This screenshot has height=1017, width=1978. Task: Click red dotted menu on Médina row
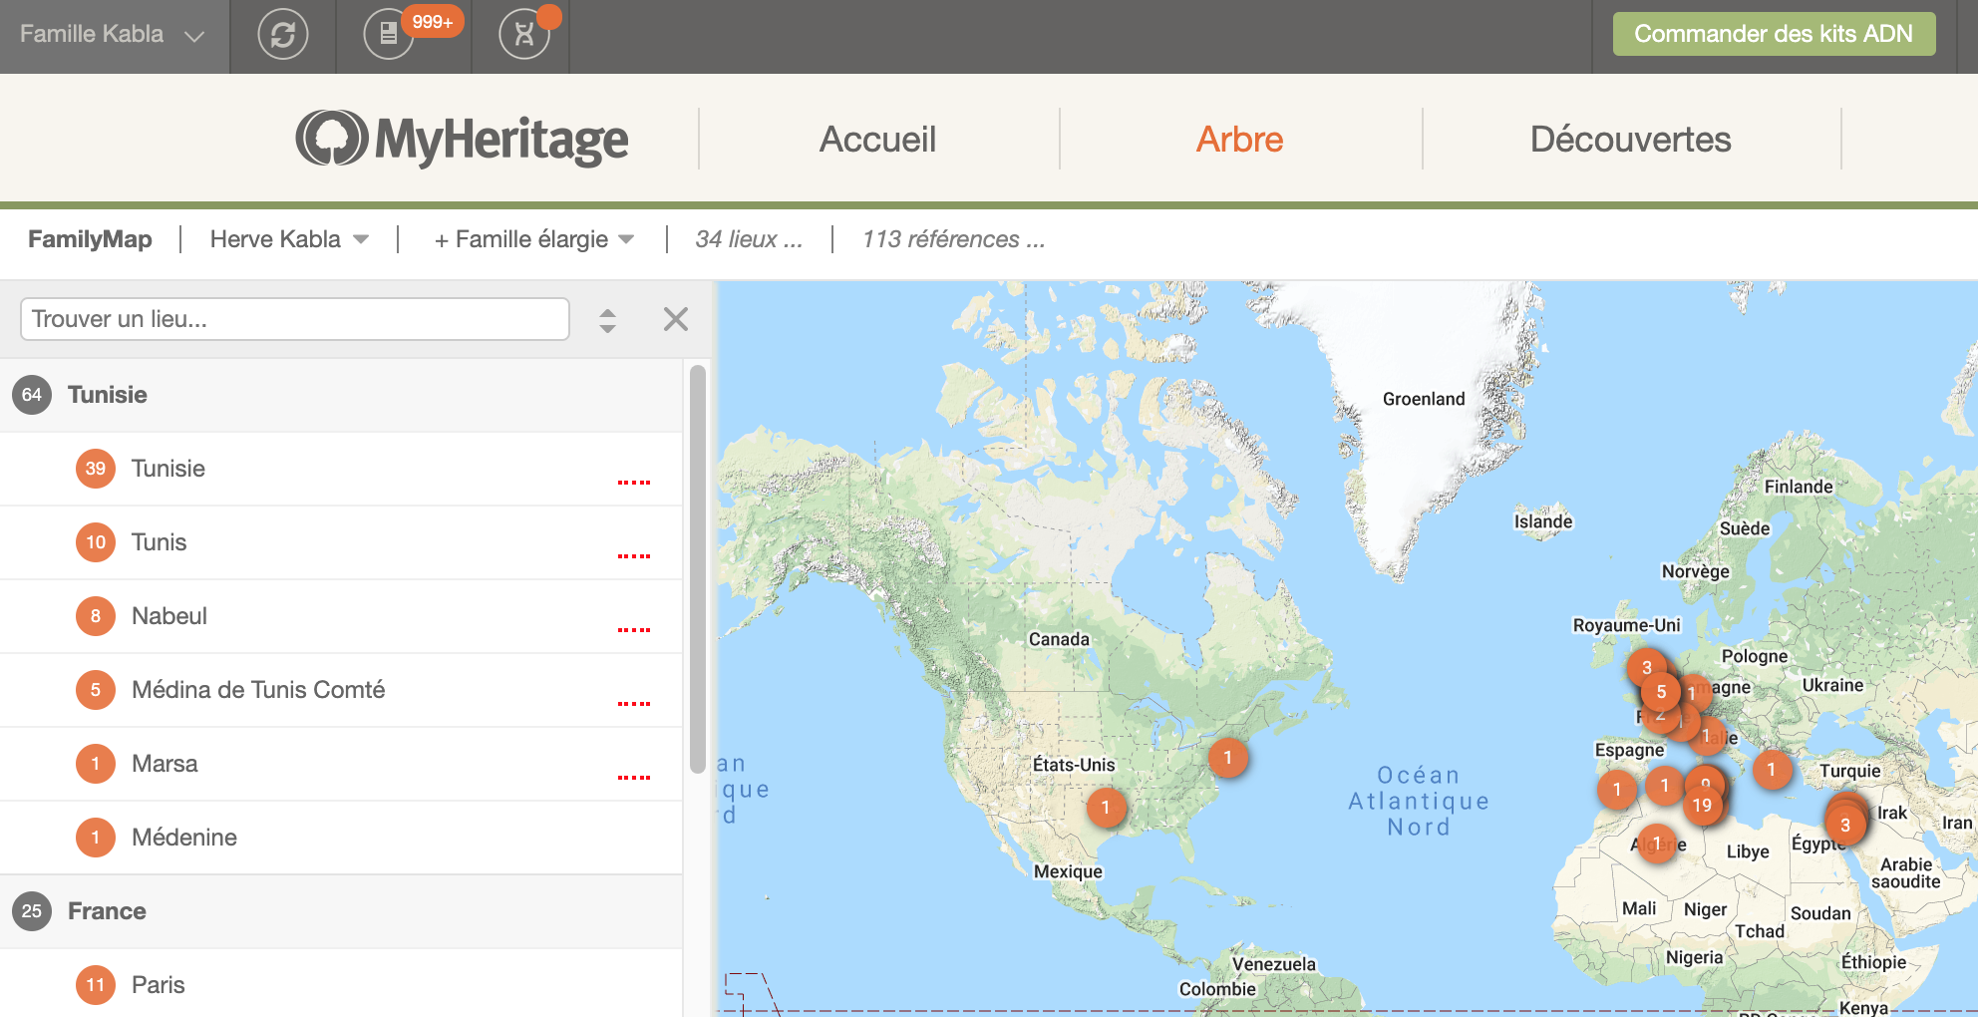point(634,704)
